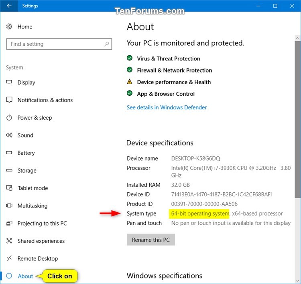Viewport: 301px width, 284px height.
Task: Click the Power & sleep icon
Action: click(x=9, y=117)
